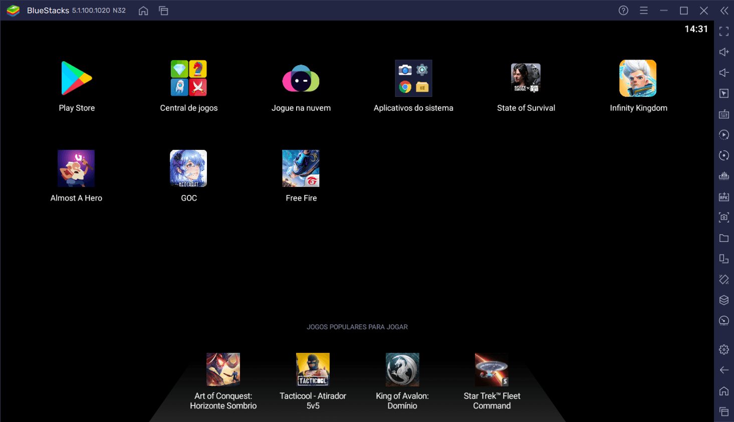Open Aplicativos do sistema folder

pyautogui.click(x=413, y=78)
